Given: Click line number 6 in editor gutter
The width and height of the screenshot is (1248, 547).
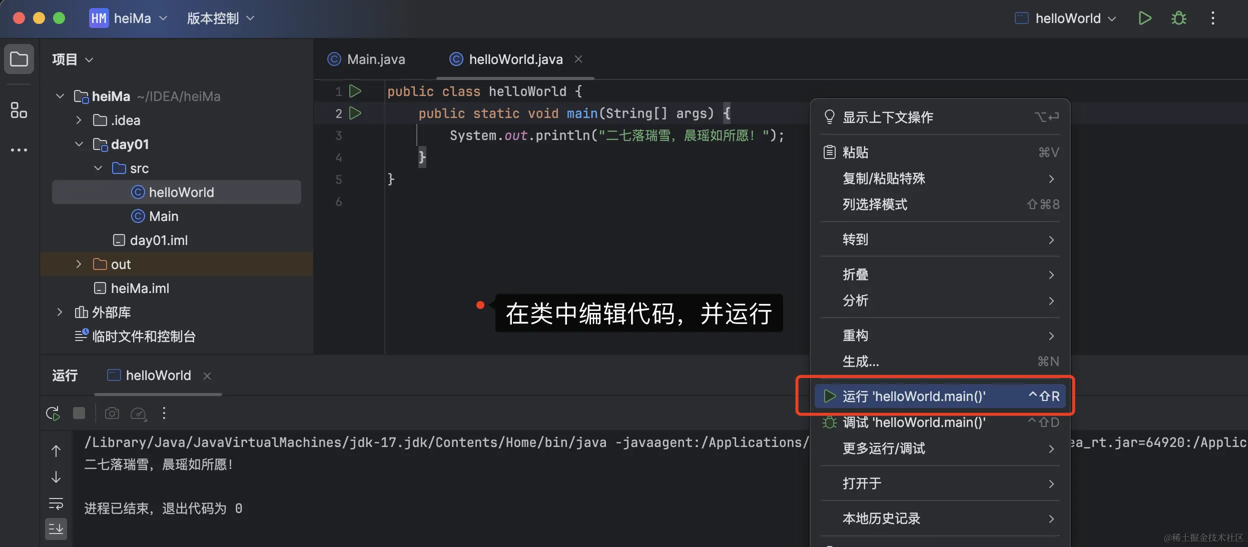Looking at the screenshot, I should click(339, 201).
